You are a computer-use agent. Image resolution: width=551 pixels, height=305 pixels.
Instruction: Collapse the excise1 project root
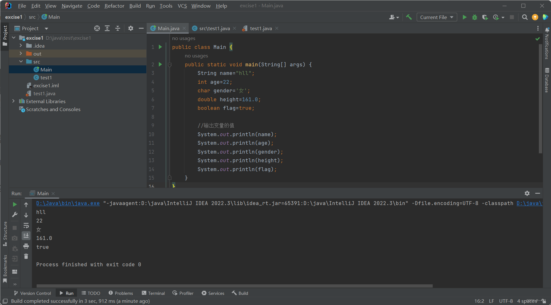click(x=14, y=38)
